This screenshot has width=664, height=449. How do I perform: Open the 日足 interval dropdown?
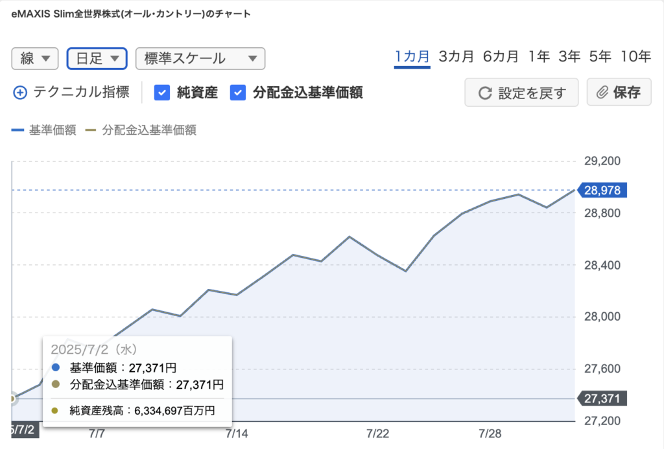point(97,58)
